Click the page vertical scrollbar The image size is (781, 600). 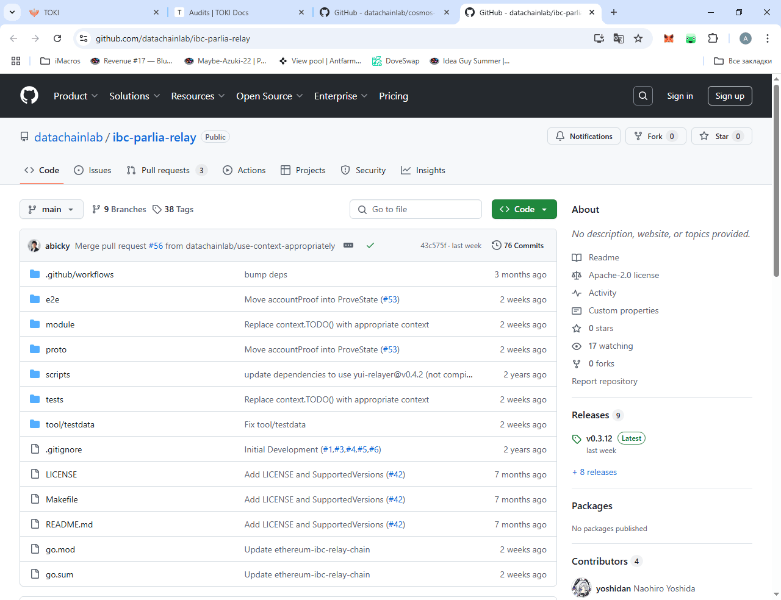[x=776, y=181]
